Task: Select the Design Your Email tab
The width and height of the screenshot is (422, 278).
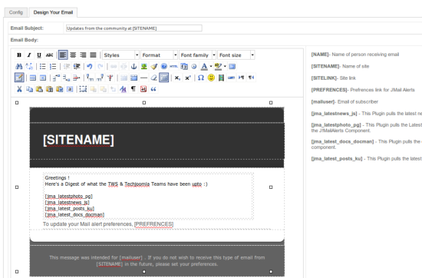Action: coord(53,12)
